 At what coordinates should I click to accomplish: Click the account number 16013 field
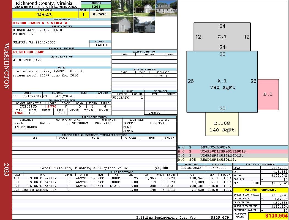(100, 45)
